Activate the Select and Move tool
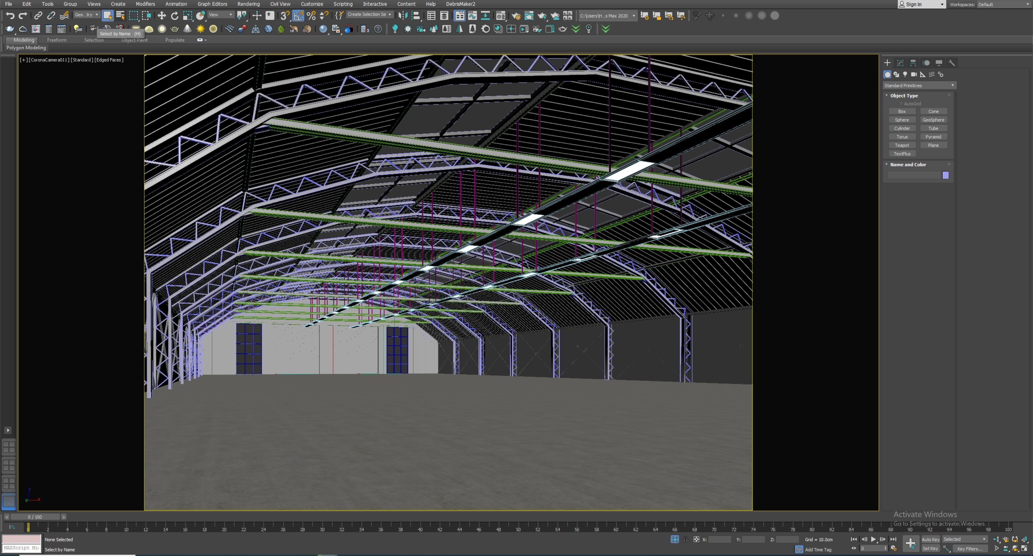Image resolution: width=1033 pixels, height=556 pixels. (x=162, y=16)
